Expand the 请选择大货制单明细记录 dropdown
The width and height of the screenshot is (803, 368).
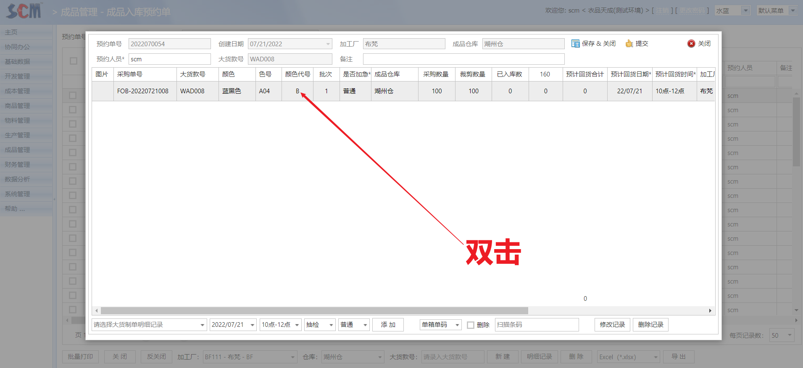(x=202, y=325)
